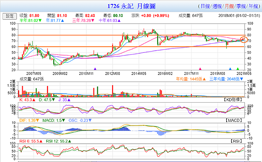The height and width of the screenshot is (162, 262).
Task: Click the J: 35 indicator value
Action: pos(64,100)
